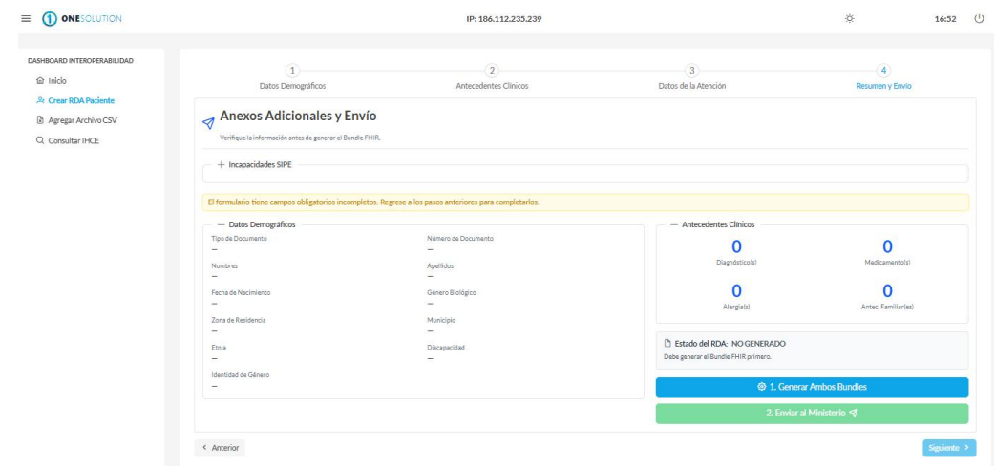Click the person icon beside Crear RDA Paciente
995x467 pixels.
pyautogui.click(x=41, y=100)
